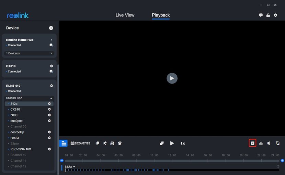Filter recordings by motion detection icon
This screenshot has height=175, width=285.
pyautogui.click(x=98, y=143)
